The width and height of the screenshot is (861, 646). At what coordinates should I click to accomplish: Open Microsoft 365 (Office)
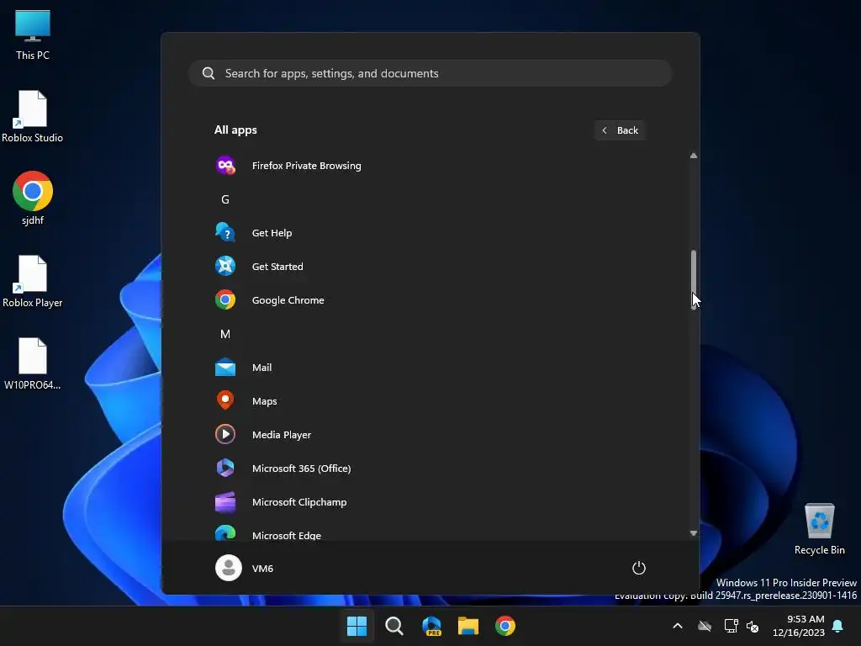click(430, 468)
